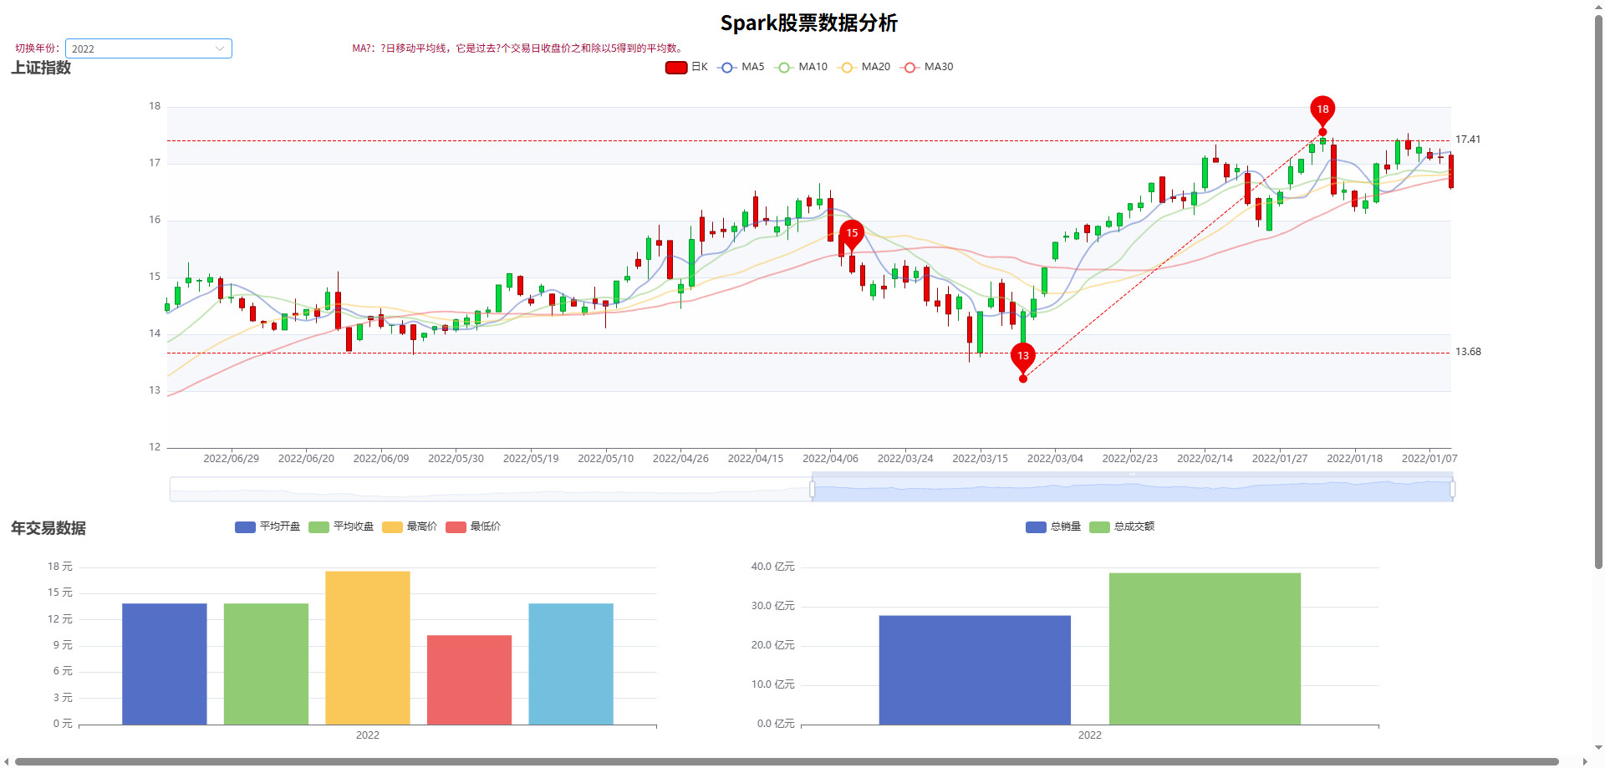Click the 18 元 y-axis label
Image resolution: width=1605 pixels, height=768 pixels.
[x=60, y=567]
